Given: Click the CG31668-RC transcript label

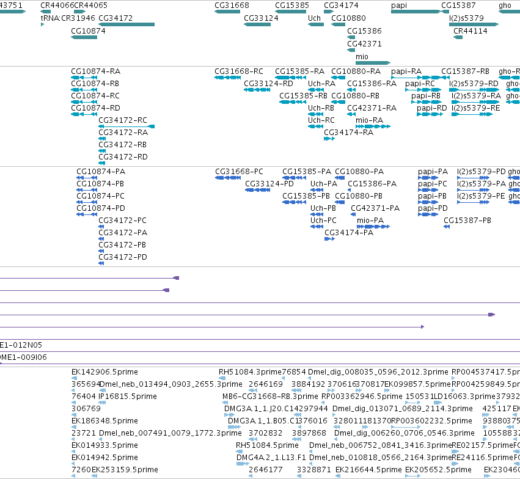Looking at the screenshot, I should (x=239, y=71).
